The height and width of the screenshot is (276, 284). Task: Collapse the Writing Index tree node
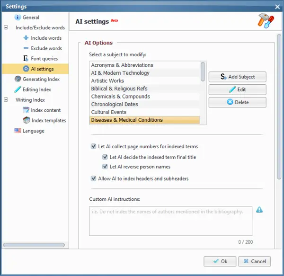[6, 99]
